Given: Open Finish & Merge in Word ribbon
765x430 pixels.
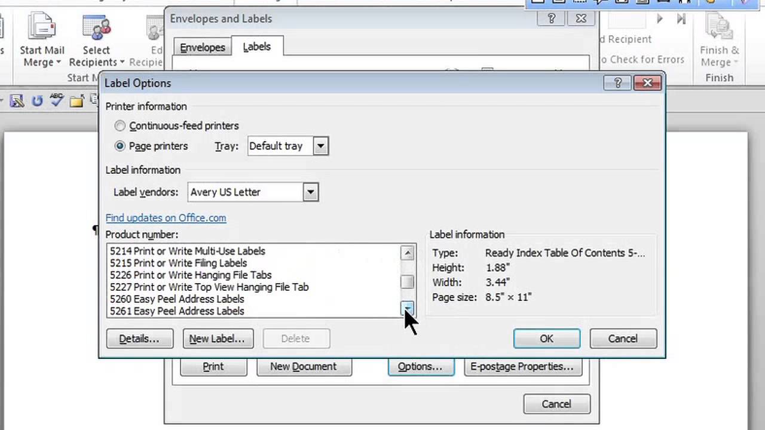Looking at the screenshot, I should [719, 40].
